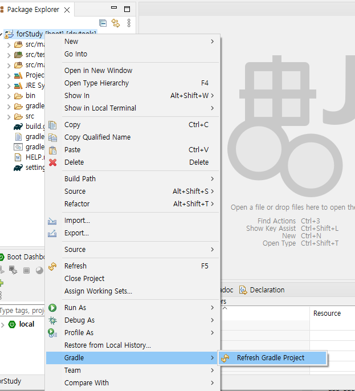
Task: Click Refresh Gradle Project
Action: (272, 358)
